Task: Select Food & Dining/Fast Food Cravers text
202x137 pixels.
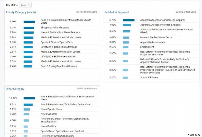Action: coord(59,66)
